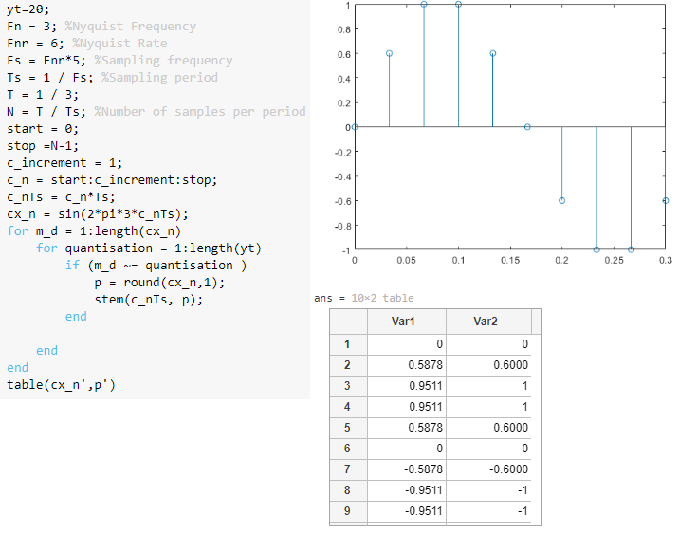Click the code line 'yt=20;'

(28, 9)
